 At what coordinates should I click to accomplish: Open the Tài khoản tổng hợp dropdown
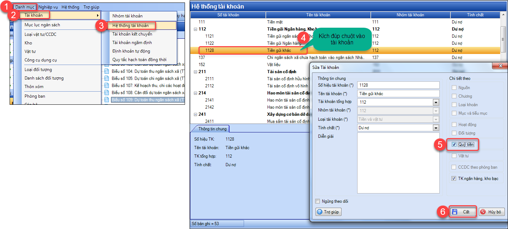pyautogui.click(x=436, y=102)
